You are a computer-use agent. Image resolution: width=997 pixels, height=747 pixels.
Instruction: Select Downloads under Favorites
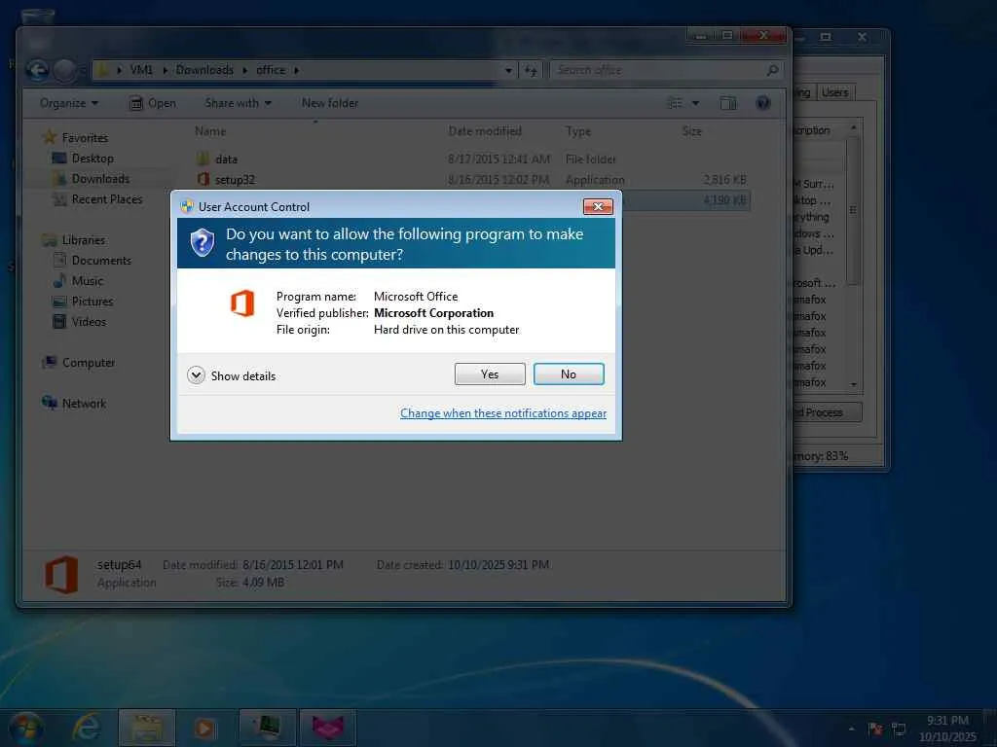click(100, 179)
